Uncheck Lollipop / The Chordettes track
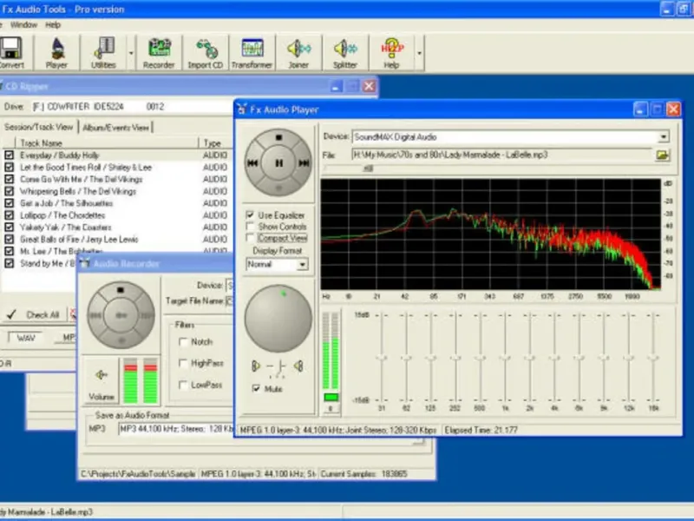The height and width of the screenshot is (521, 694). coord(9,214)
